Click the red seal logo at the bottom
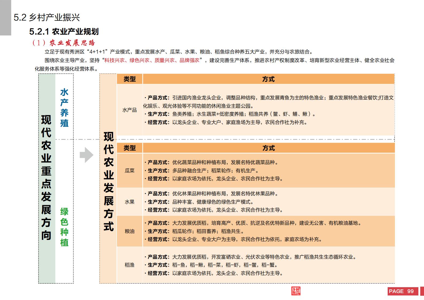Screen dimensions: 424x300 296,291
